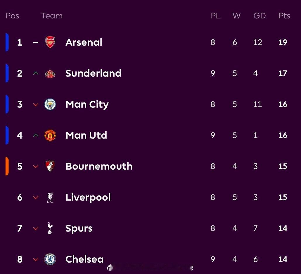Open the Liverpool team page link
Viewport: 301px width, 274px height.
88,197
